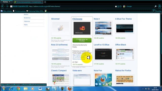This screenshot has width=162, height=91.
Task: Click the Noia 2.0 (eXtreme) thumbnail
Action: click(x=61, y=55)
